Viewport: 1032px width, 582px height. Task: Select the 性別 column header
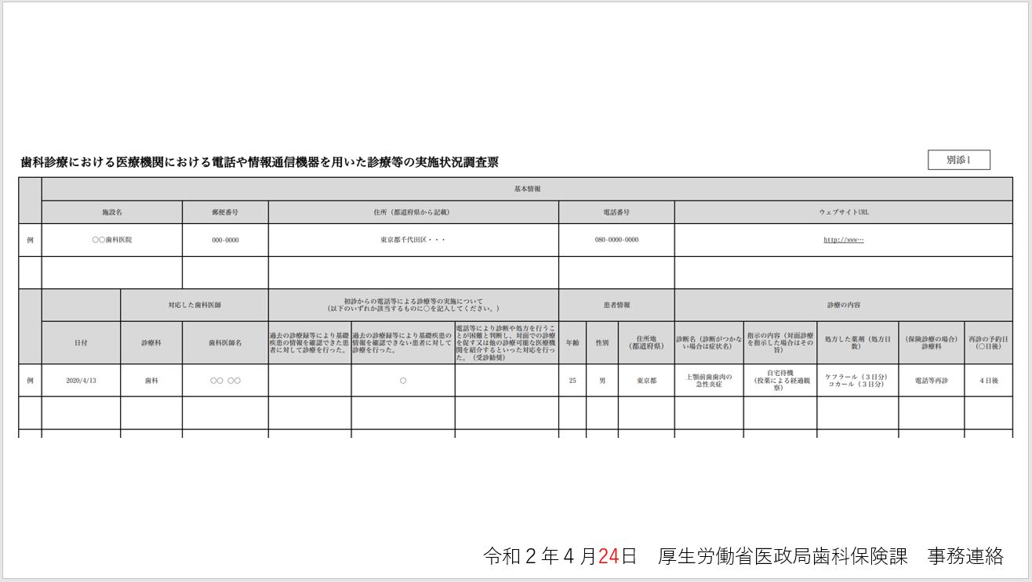602,342
